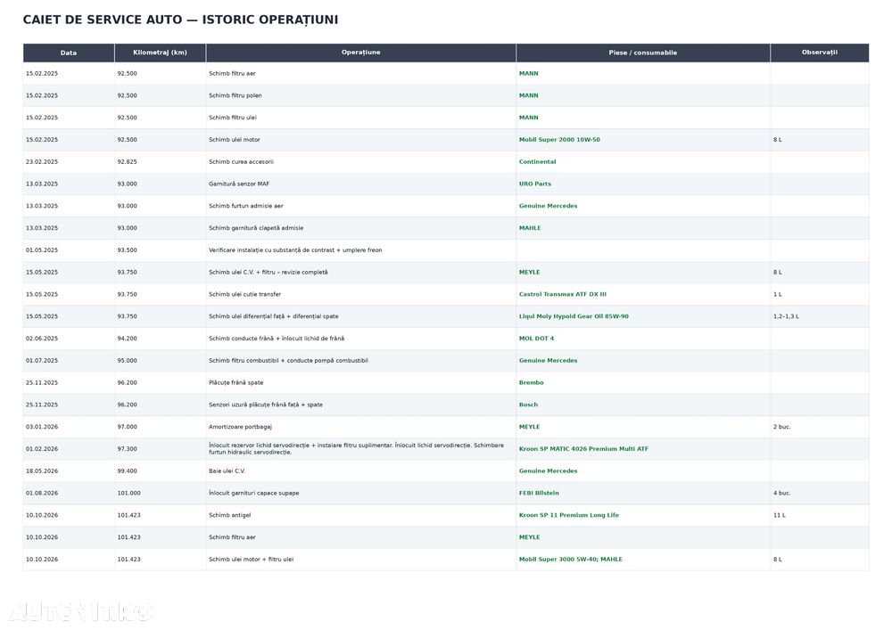Viewport: 892px width, 630px height.
Task: Click the "Mobil Super 2000 10W-50" cell
Action: [559, 140]
